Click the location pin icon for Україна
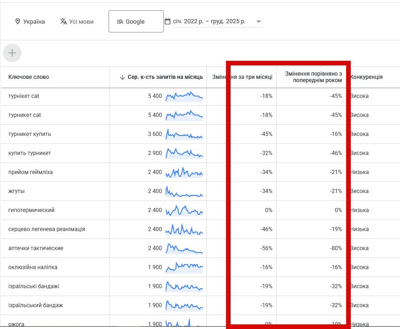Image resolution: width=400 pixels, height=329 pixels. tap(18, 22)
